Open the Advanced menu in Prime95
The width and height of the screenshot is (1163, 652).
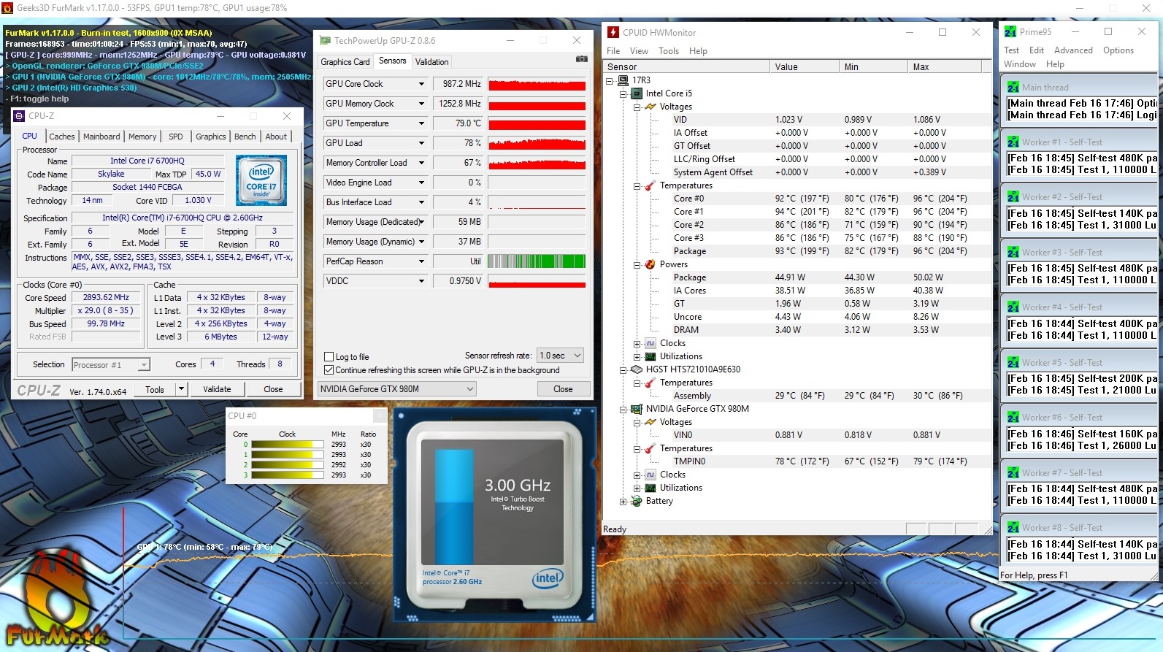(x=1073, y=50)
